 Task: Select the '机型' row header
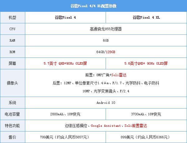[12, 17]
